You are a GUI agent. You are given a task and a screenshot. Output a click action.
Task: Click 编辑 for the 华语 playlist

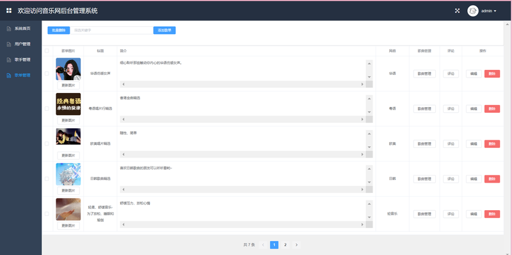click(474, 74)
